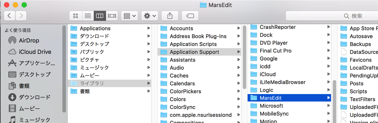This screenshot has width=378, height=123.
Task: Switch to icon view
Action: 75,16
